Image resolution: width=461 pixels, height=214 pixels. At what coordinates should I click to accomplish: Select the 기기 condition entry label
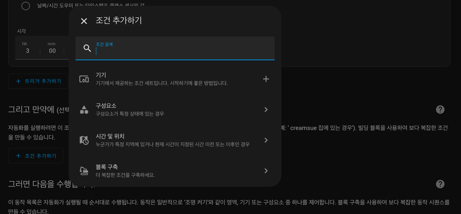(101, 75)
